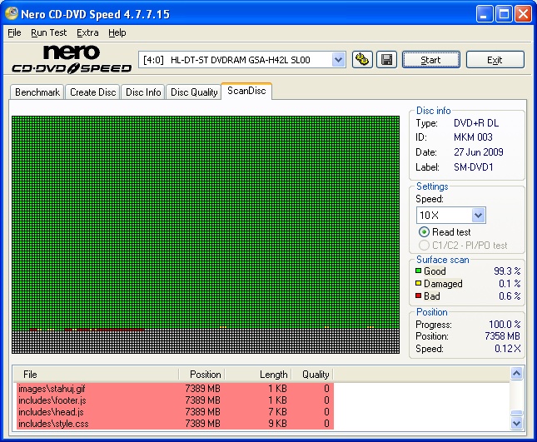Open the drive options icon button

[362, 60]
